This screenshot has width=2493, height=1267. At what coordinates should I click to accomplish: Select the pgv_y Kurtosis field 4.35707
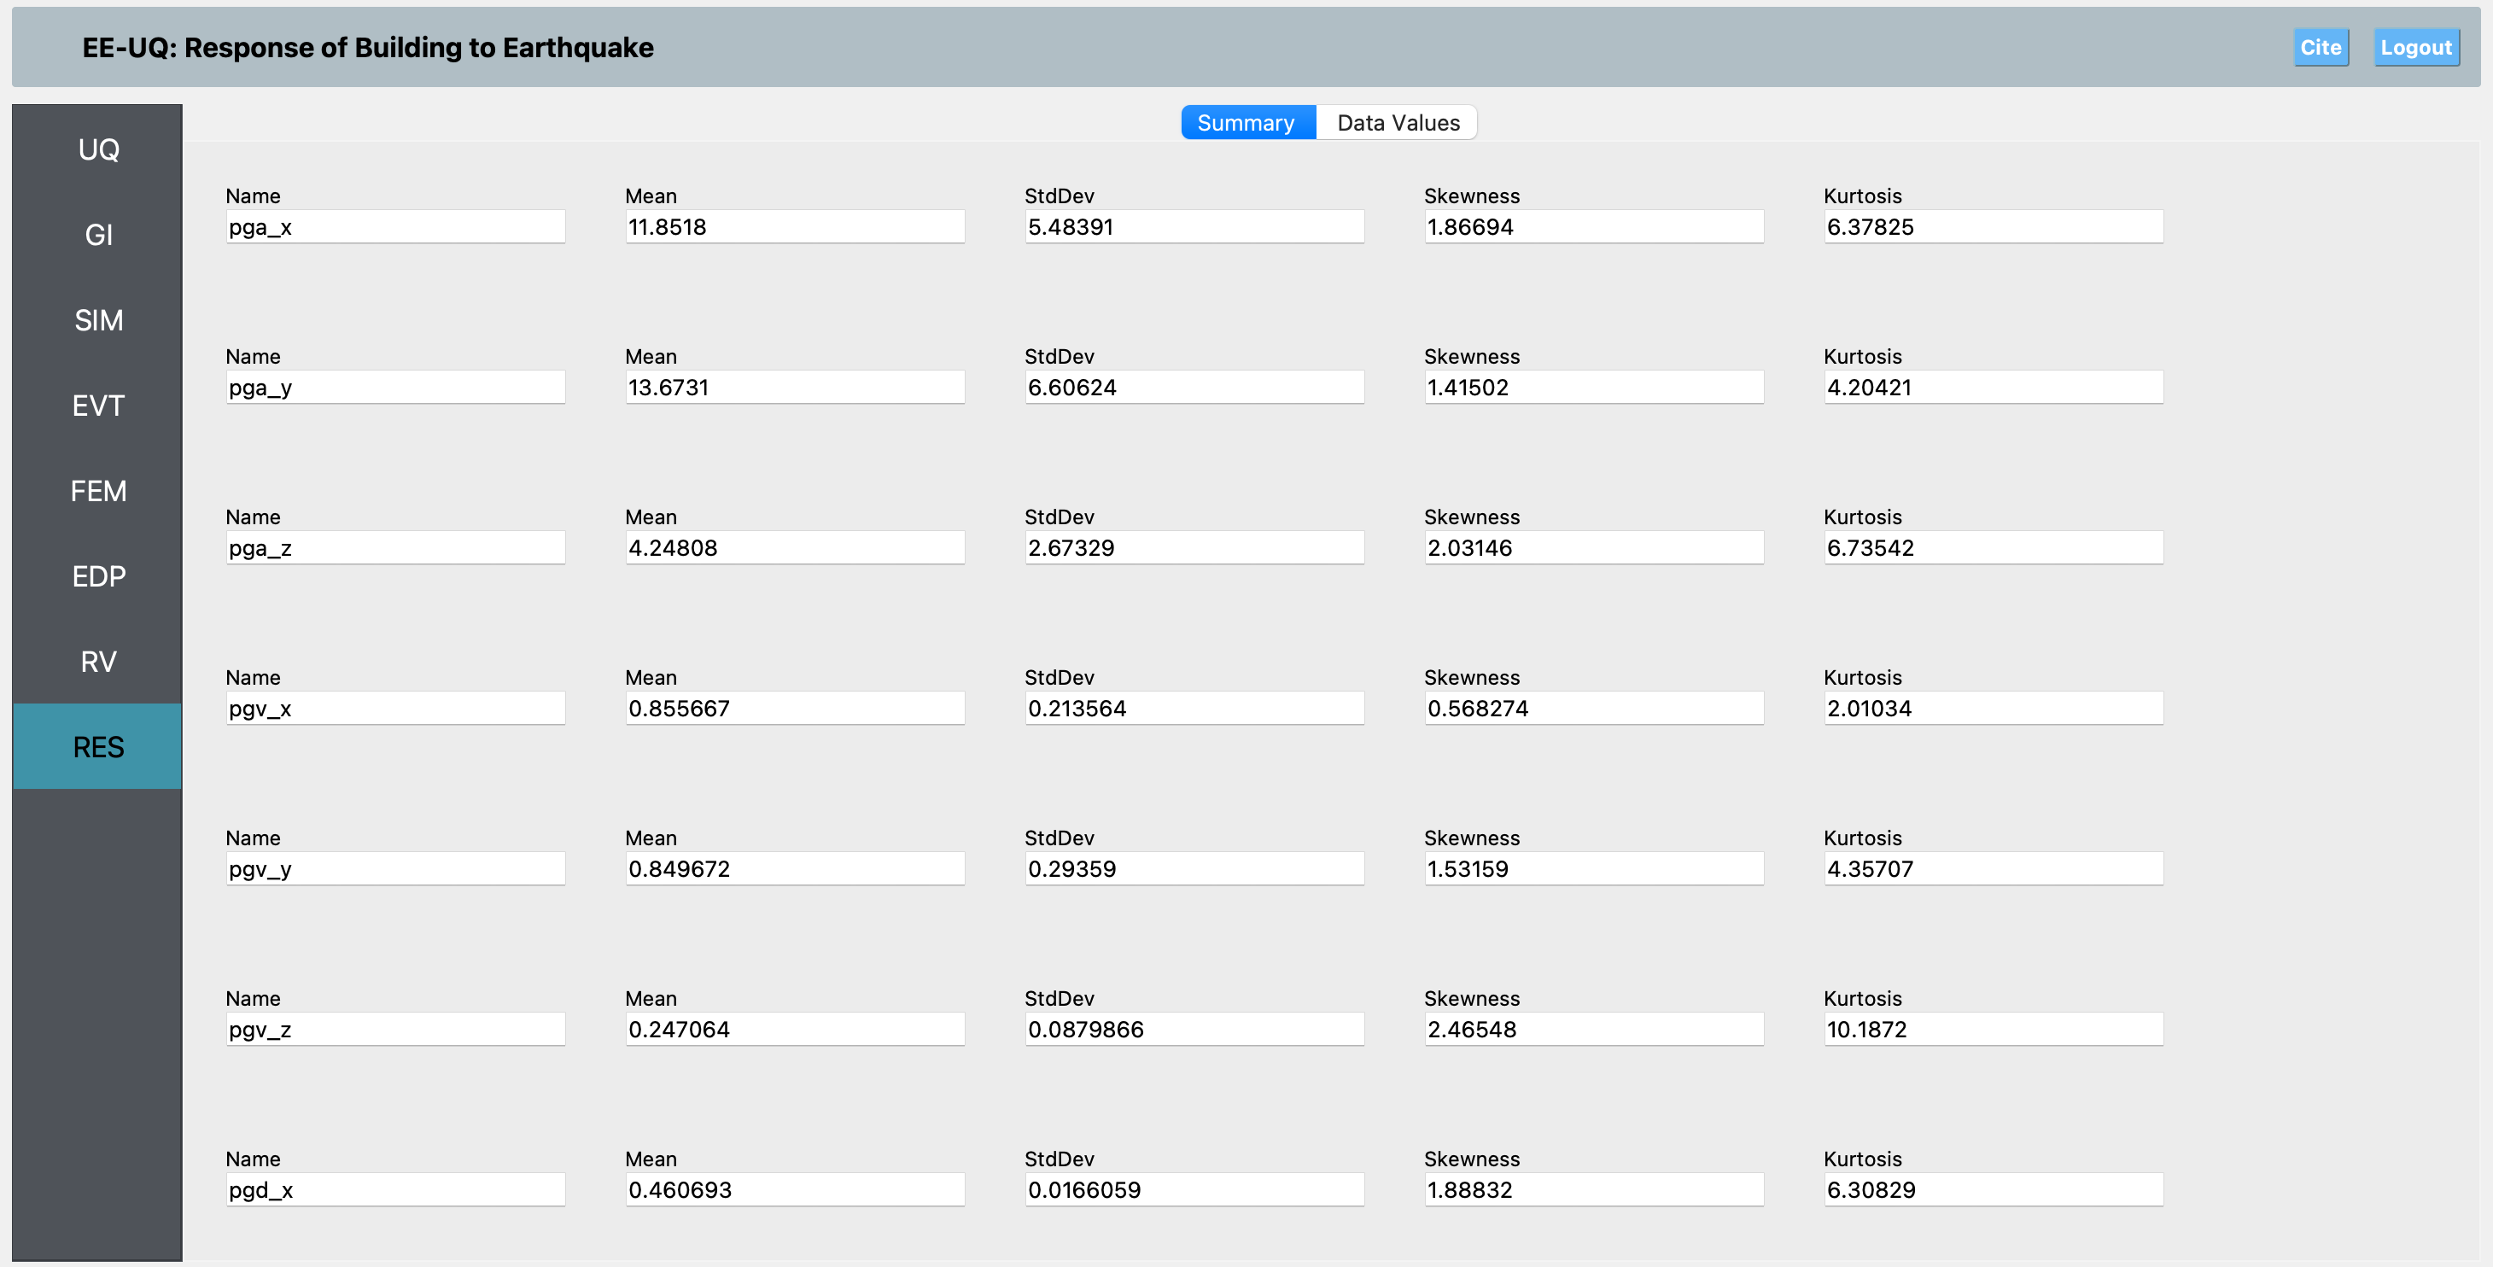pos(1993,869)
